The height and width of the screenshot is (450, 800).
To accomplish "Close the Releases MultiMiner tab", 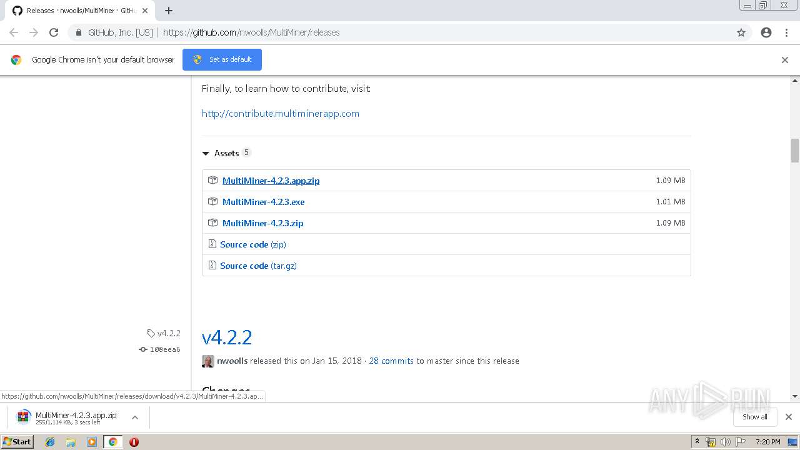I will click(x=145, y=11).
